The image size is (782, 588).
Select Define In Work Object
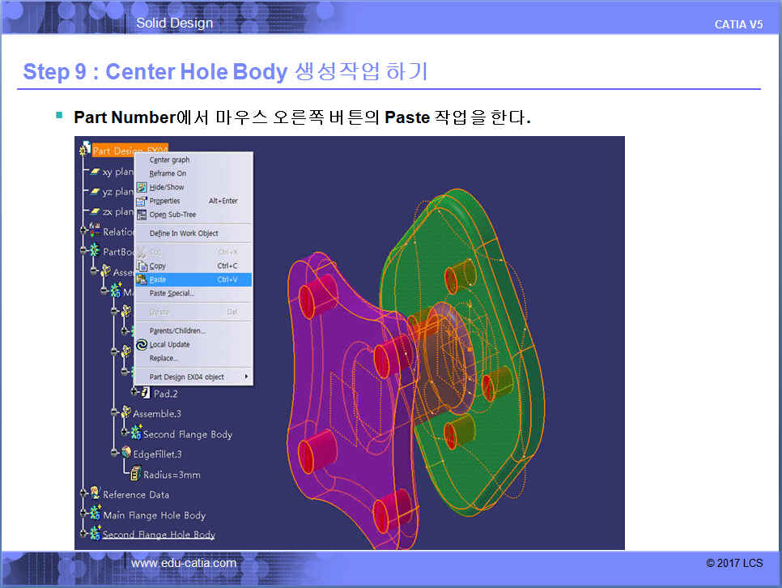pyautogui.click(x=184, y=233)
